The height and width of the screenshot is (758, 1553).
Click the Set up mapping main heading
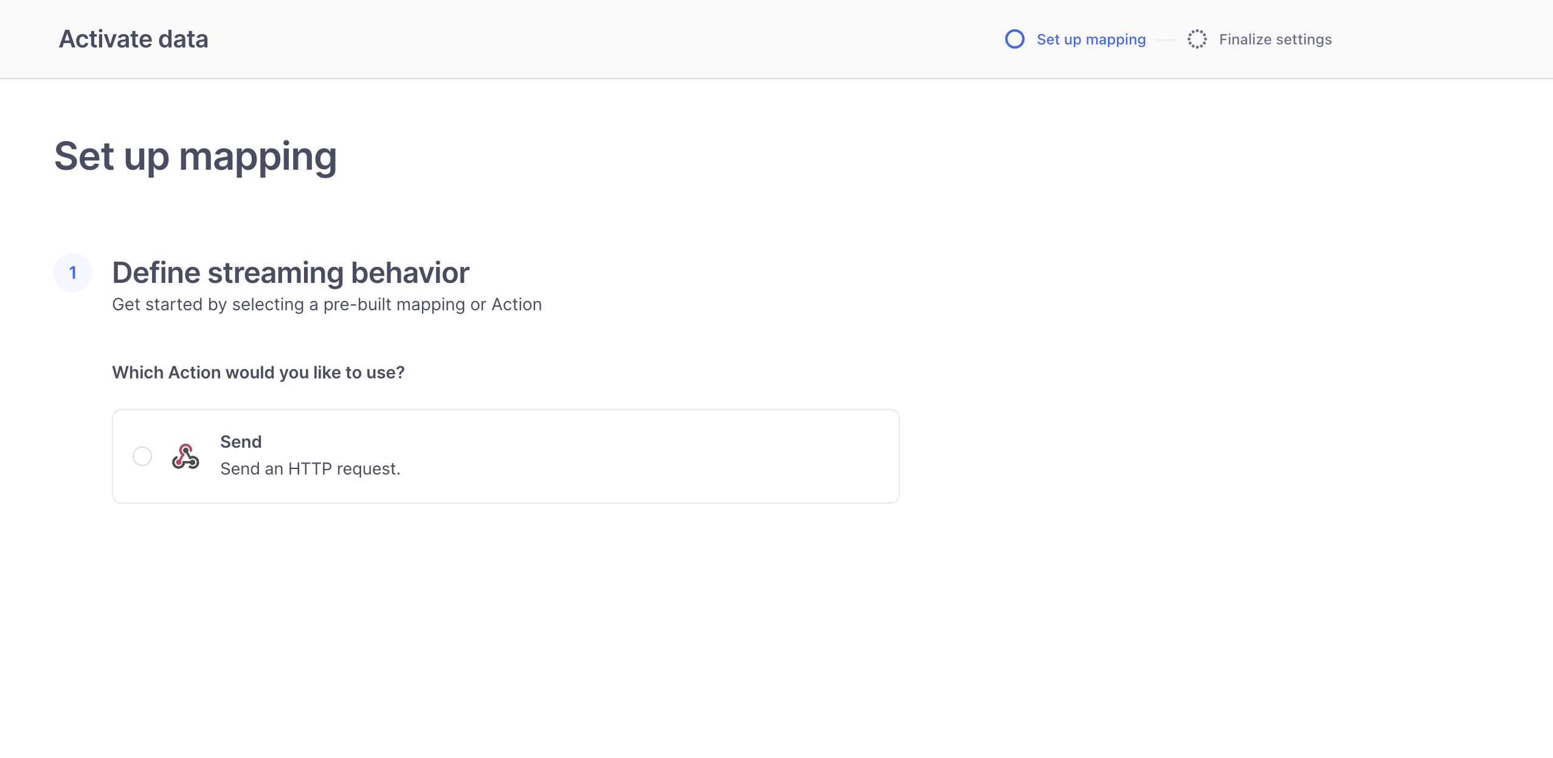click(x=195, y=156)
